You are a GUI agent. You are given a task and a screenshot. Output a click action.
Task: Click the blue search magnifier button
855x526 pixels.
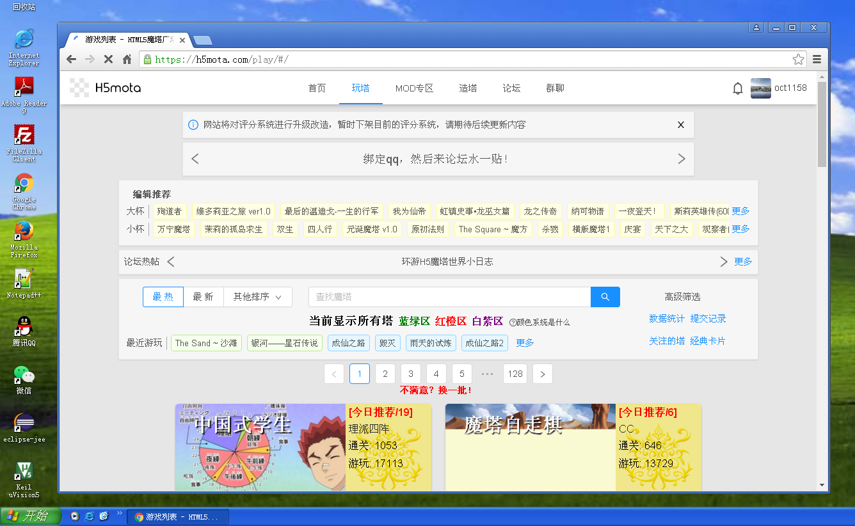pyautogui.click(x=605, y=297)
